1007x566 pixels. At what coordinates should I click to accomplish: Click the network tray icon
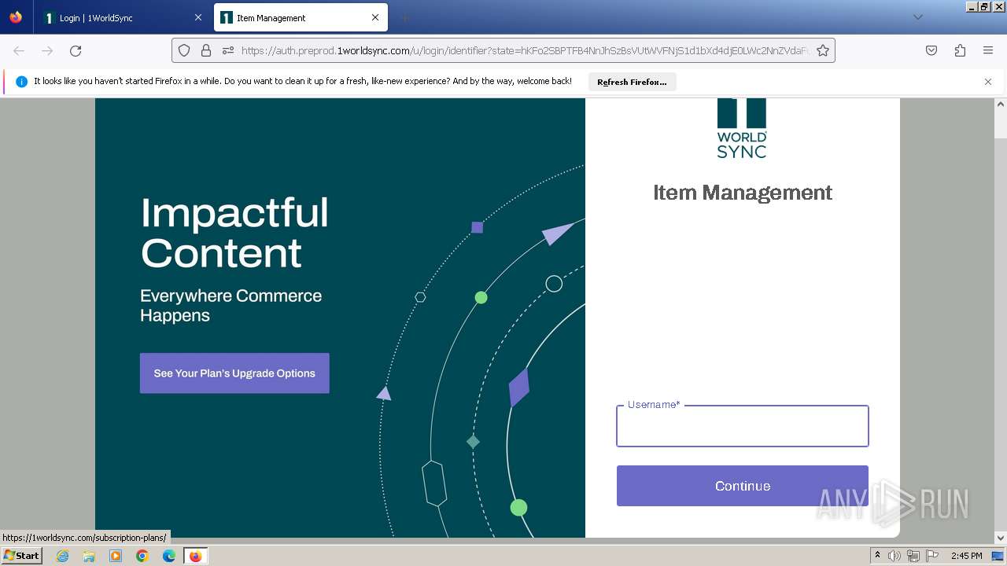[x=913, y=556]
